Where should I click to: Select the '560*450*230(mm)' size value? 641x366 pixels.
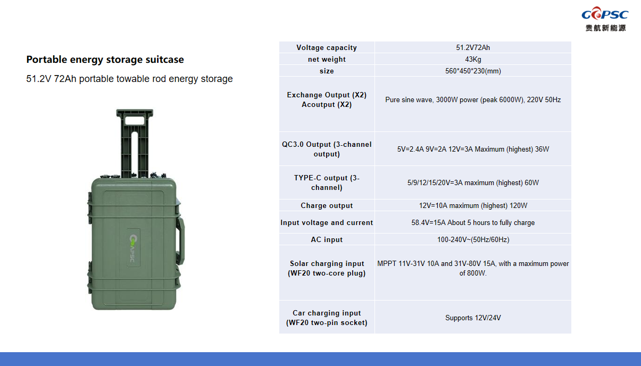(473, 71)
